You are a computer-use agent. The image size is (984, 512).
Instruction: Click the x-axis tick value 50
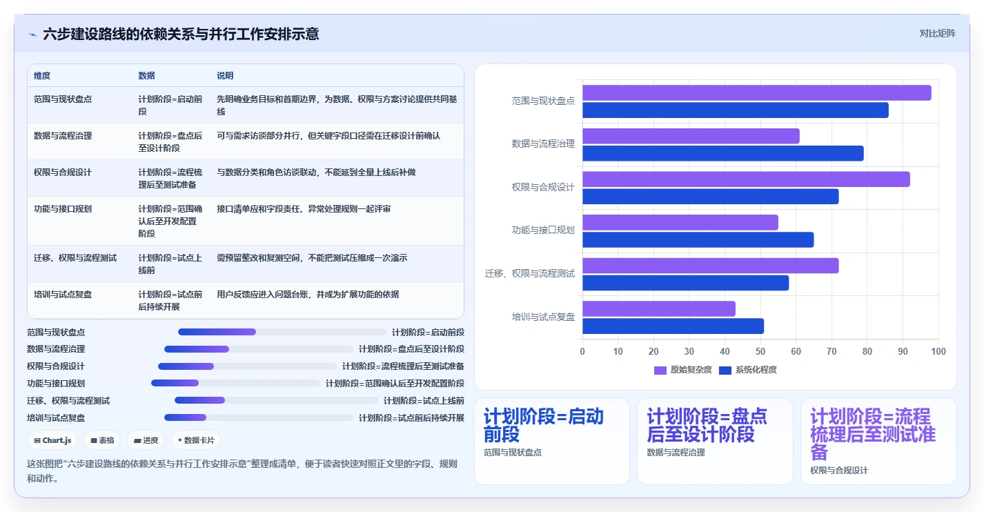coord(760,352)
